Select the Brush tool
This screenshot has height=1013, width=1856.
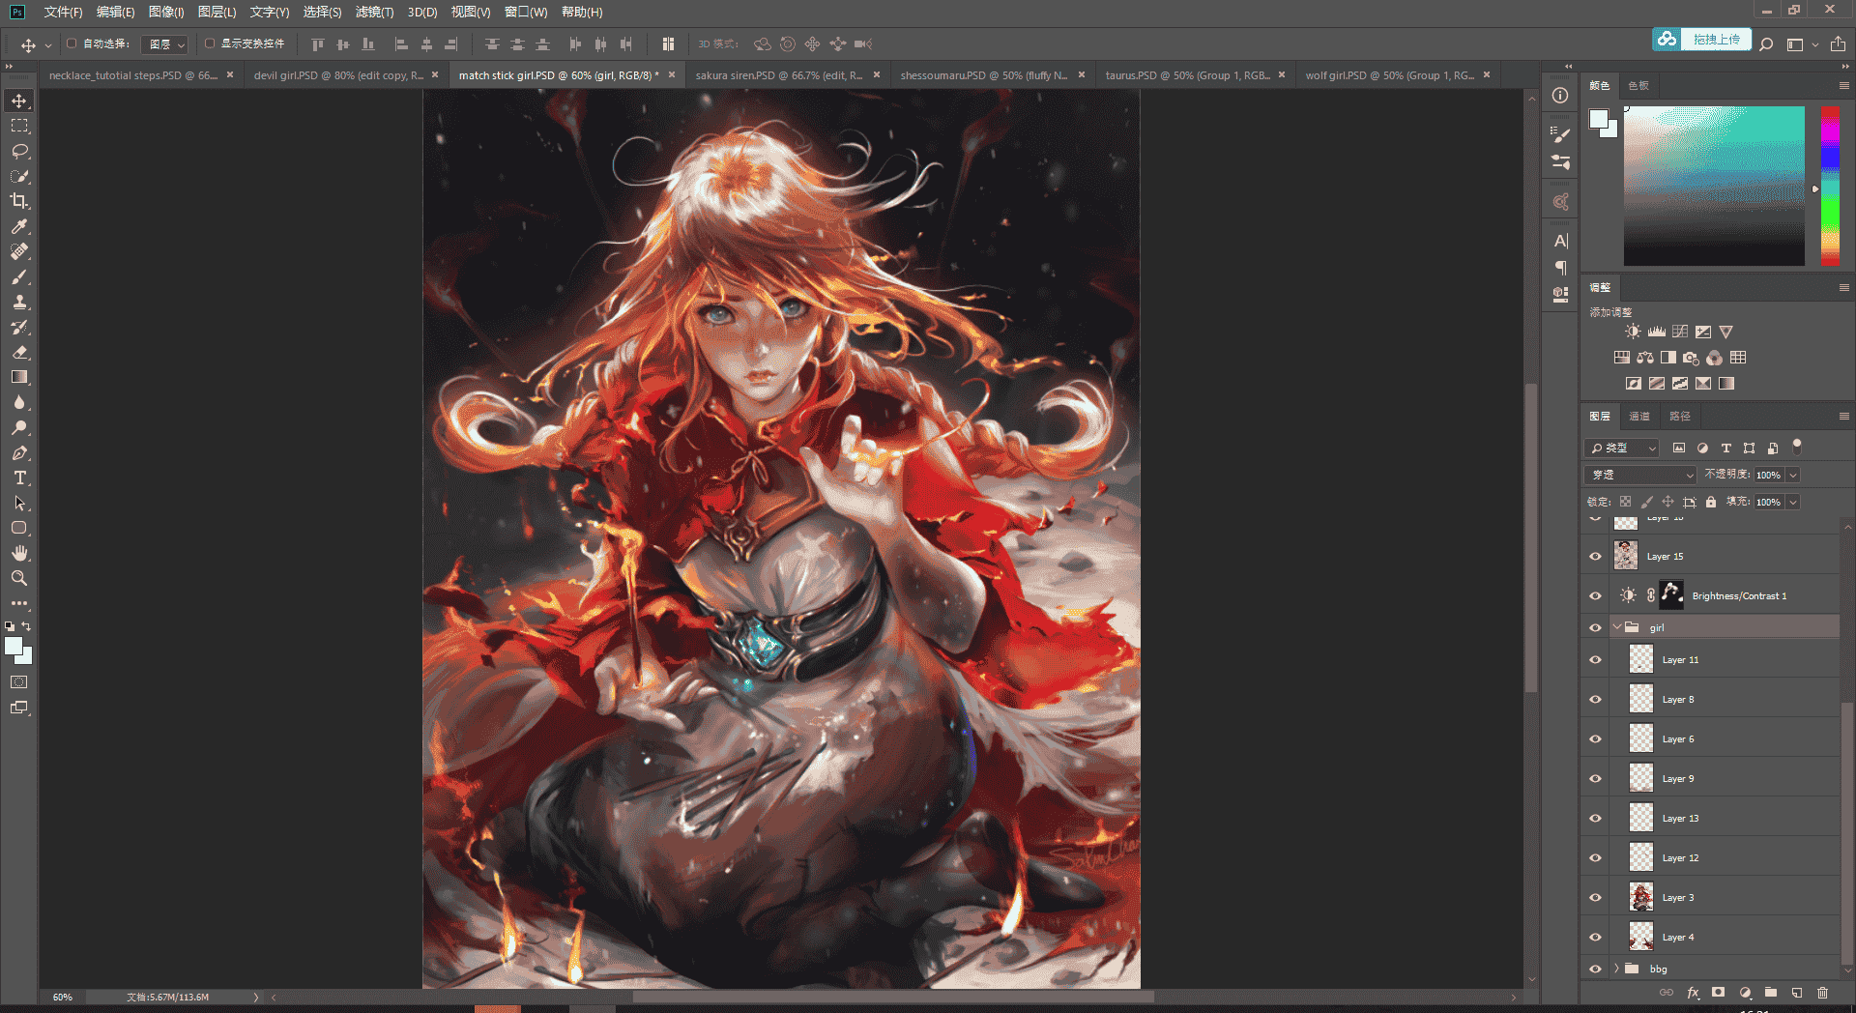19,276
